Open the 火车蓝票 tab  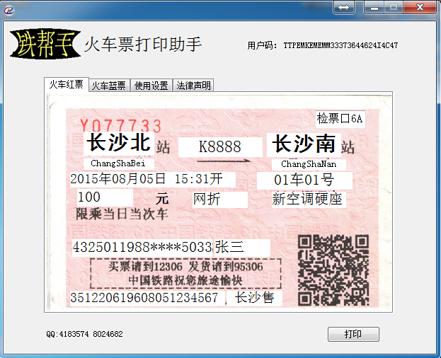109,86
